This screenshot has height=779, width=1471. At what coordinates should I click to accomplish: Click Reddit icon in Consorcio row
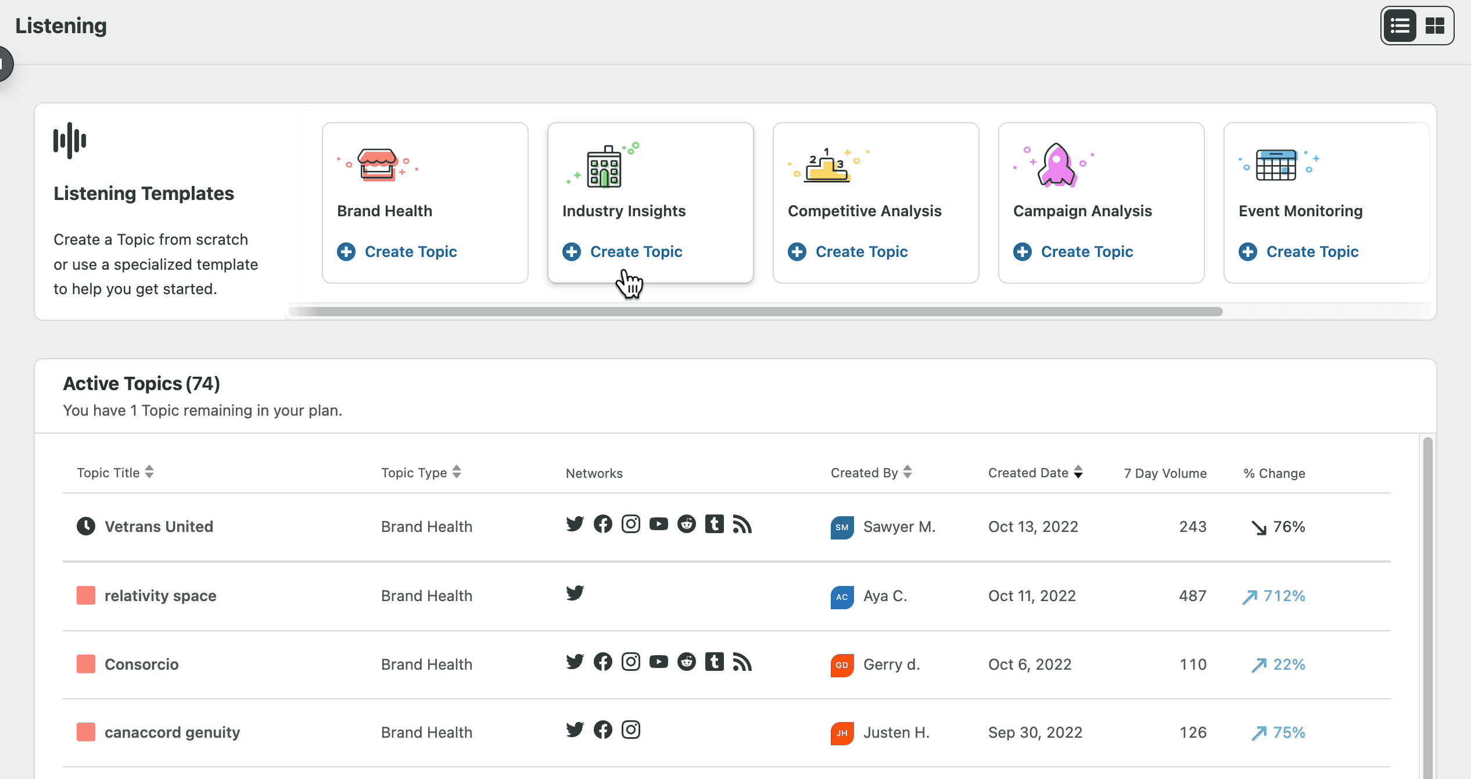(x=687, y=661)
